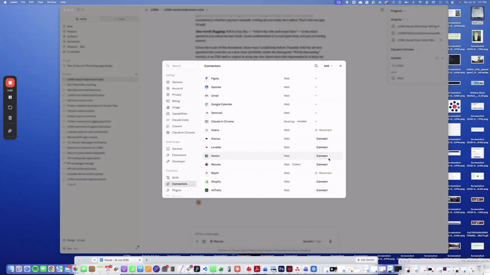Stop the Loom recording with red button
Screen dimensions: 490x275
point(10,83)
